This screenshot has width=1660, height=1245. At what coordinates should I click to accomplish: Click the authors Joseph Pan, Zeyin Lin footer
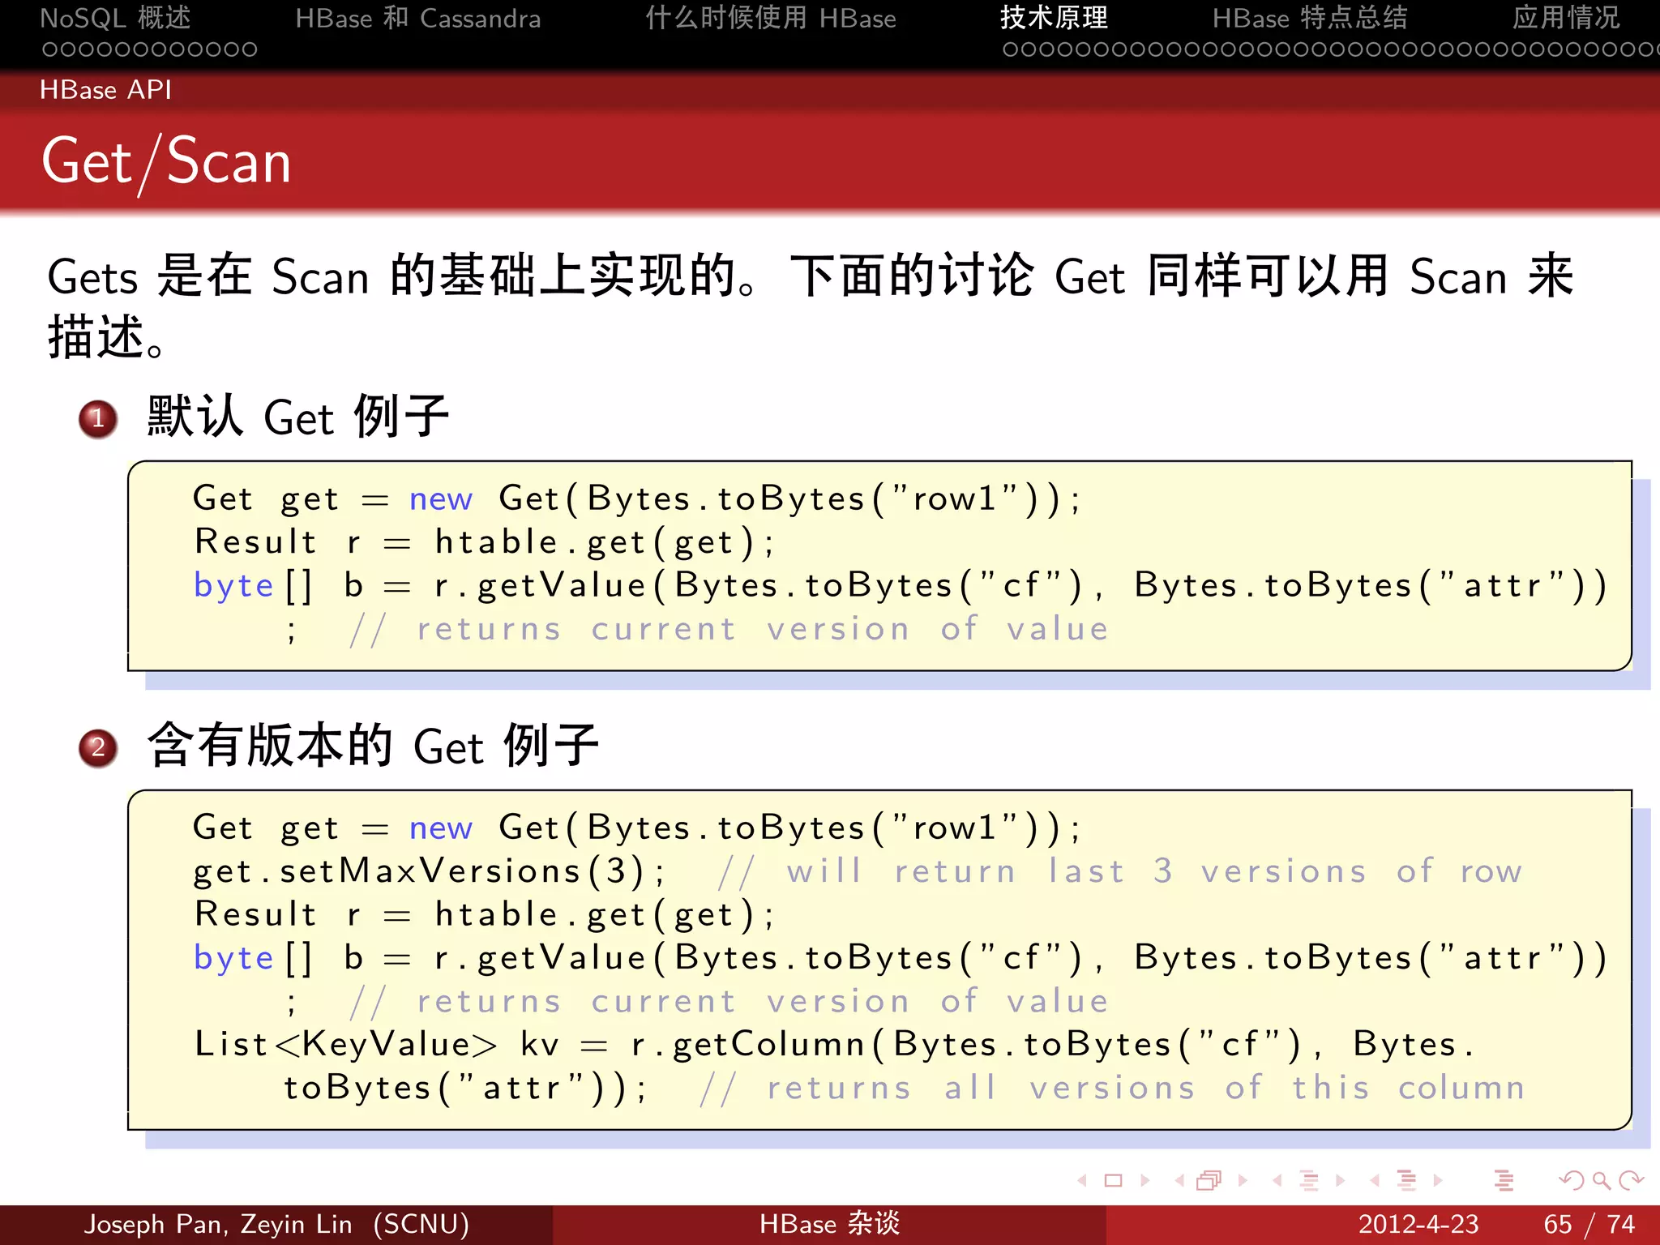276,1224
